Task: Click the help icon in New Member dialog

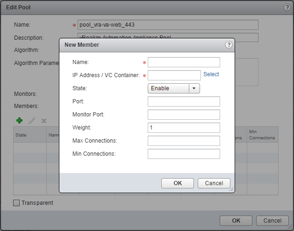Action: pos(229,45)
